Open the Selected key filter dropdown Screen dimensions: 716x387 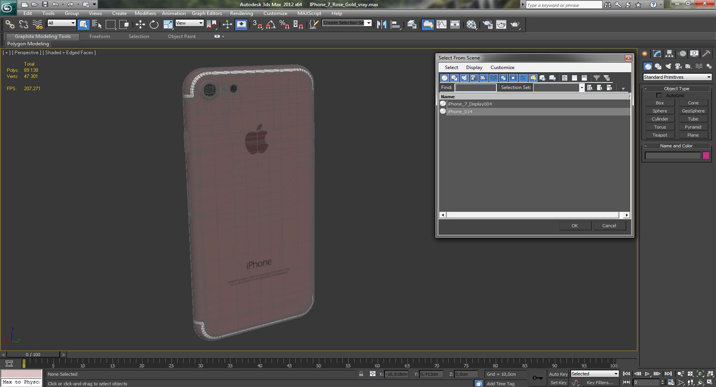tap(595, 374)
